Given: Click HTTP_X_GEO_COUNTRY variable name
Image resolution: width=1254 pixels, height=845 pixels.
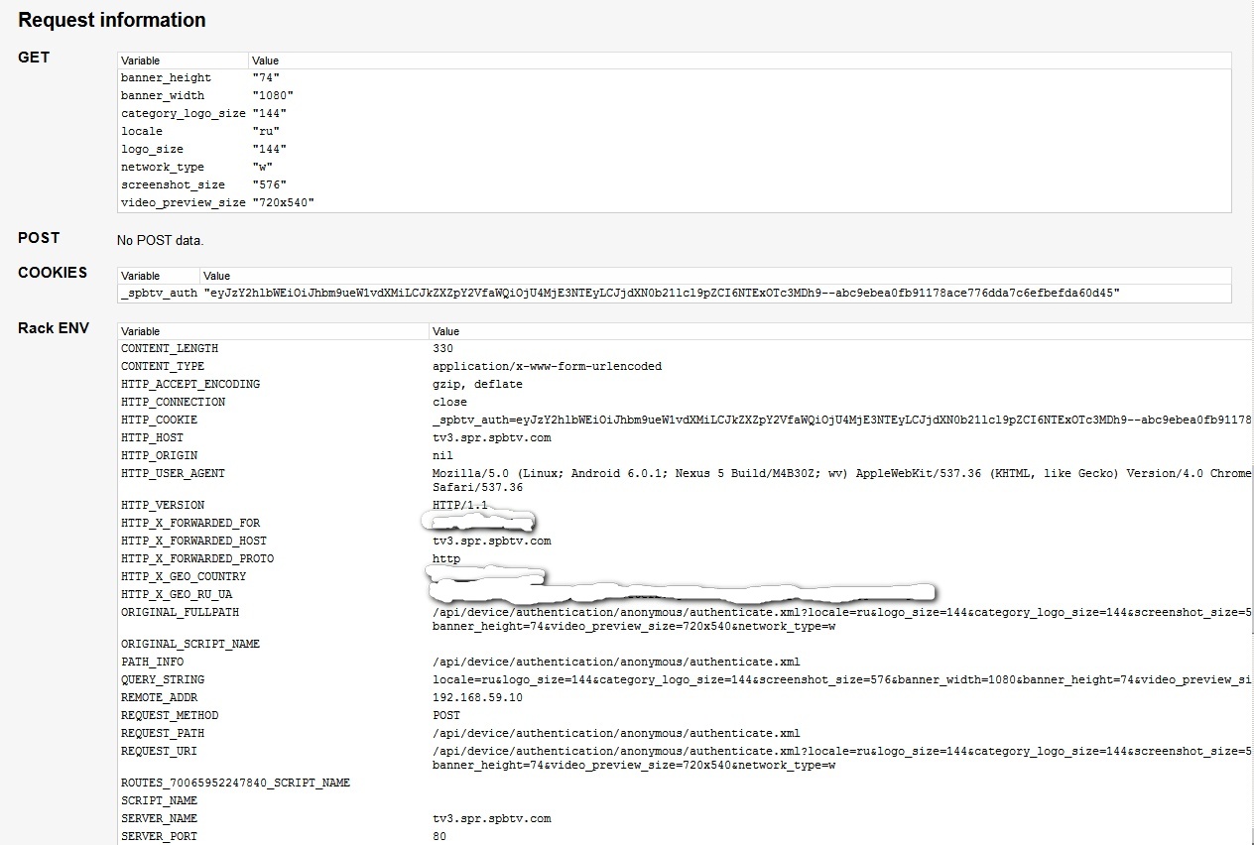Looking at the screenshot, I should (x=184, y=576).
